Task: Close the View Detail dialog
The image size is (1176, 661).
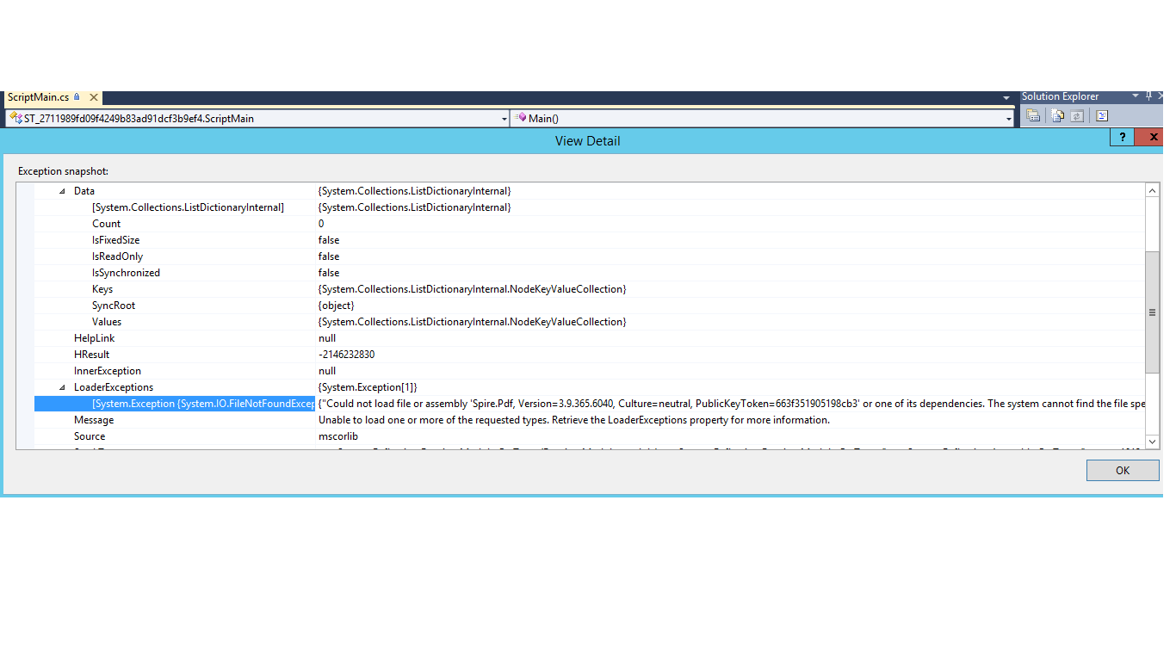Action: point(1148,137)
